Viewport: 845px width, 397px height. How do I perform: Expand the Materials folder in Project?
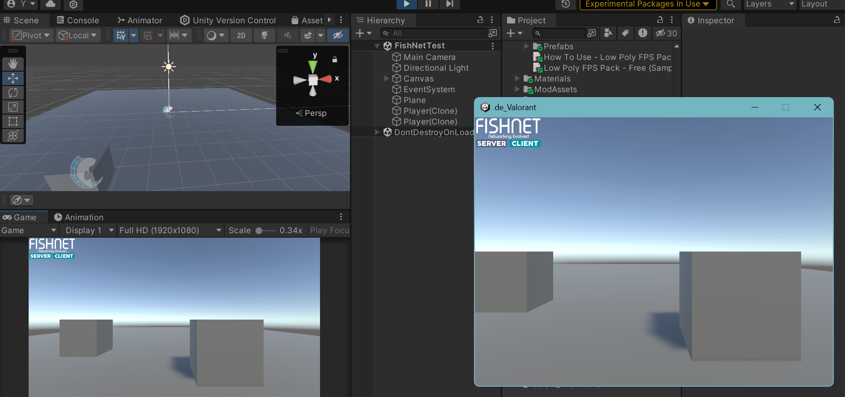click(517, 79)
